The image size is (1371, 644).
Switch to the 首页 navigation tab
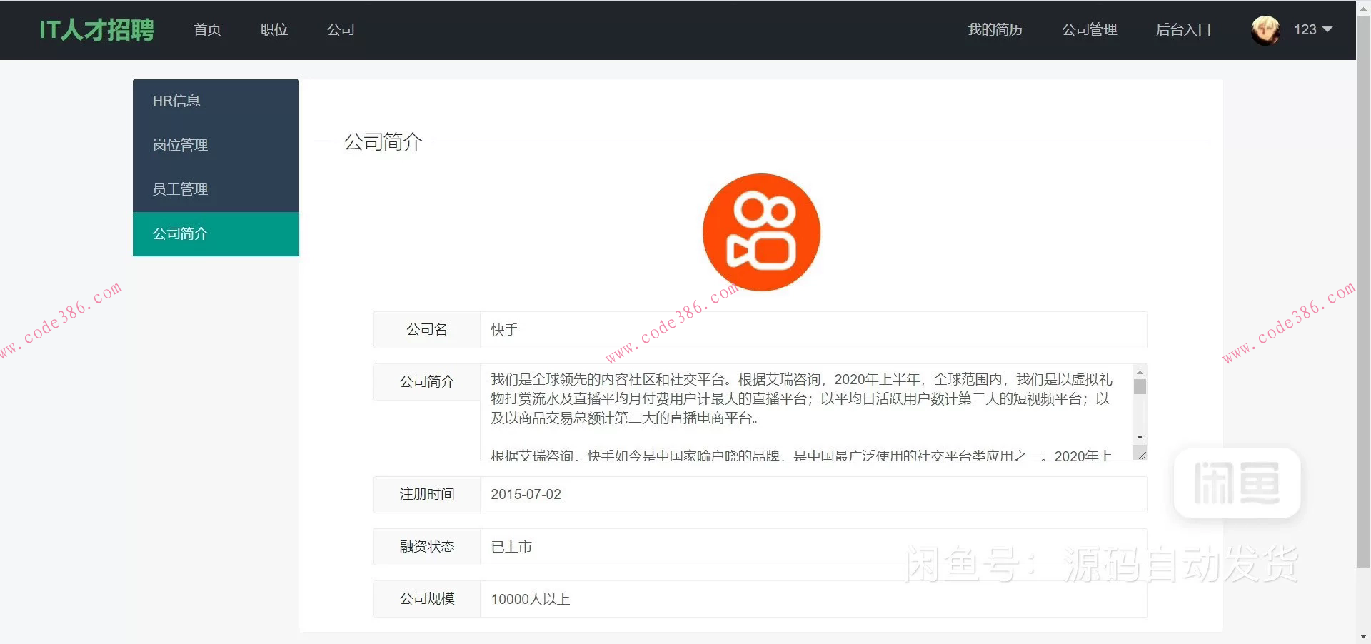click(207, 29)
